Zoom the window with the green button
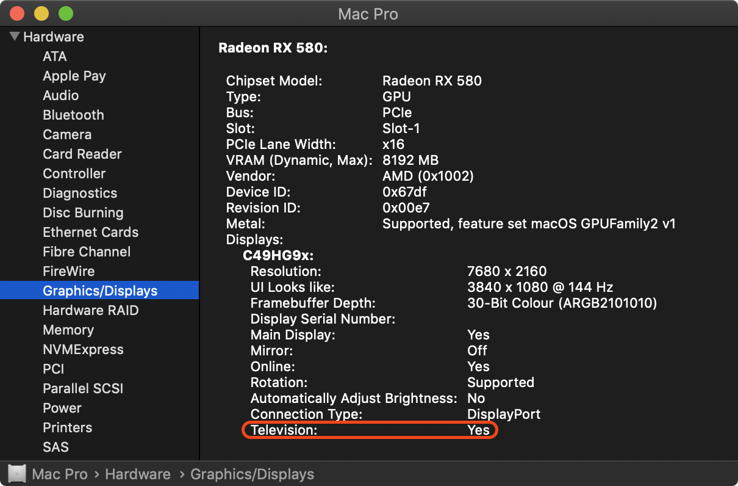The height and width of the screenshot is (486, 738). (65, 13)
